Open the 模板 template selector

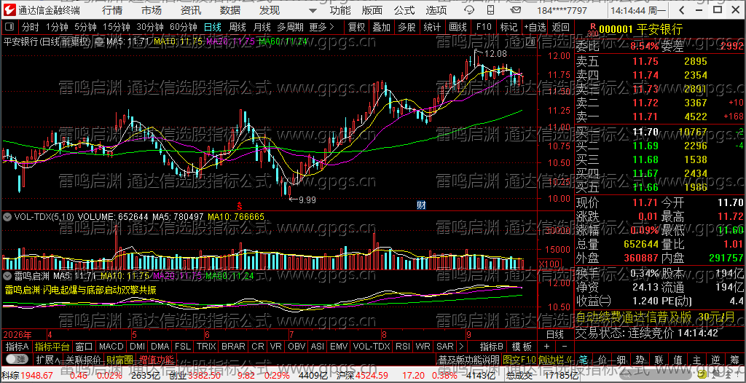(522, 346)
